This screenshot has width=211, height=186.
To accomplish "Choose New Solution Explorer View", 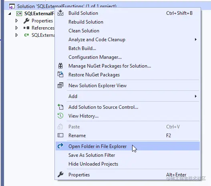I will tap(128, 86).
